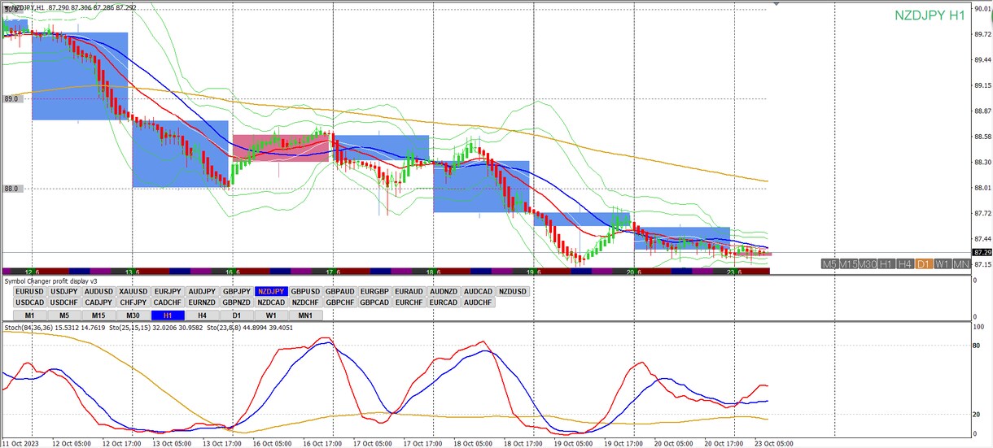Switch symbol to GBPAUD
993x448 pixels.
point(339,291)
